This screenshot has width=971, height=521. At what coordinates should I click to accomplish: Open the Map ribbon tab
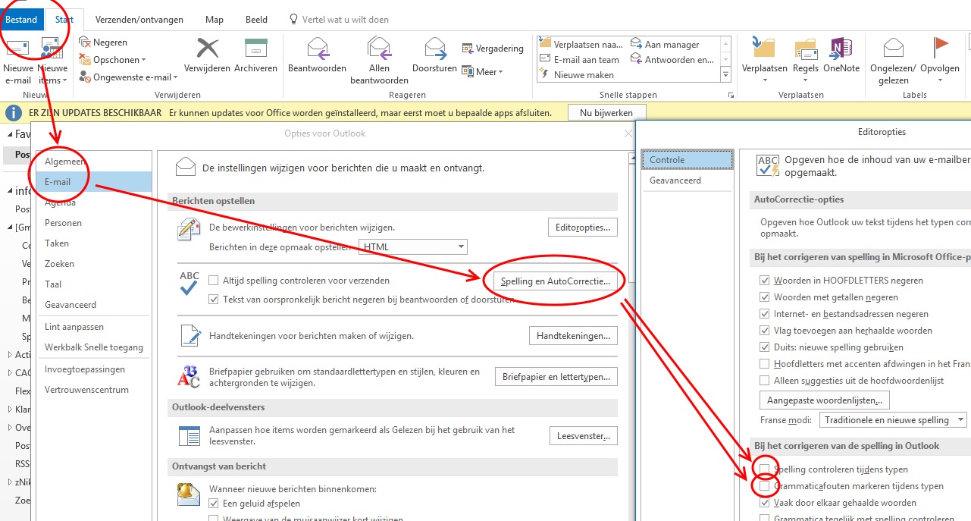point(215,20)
